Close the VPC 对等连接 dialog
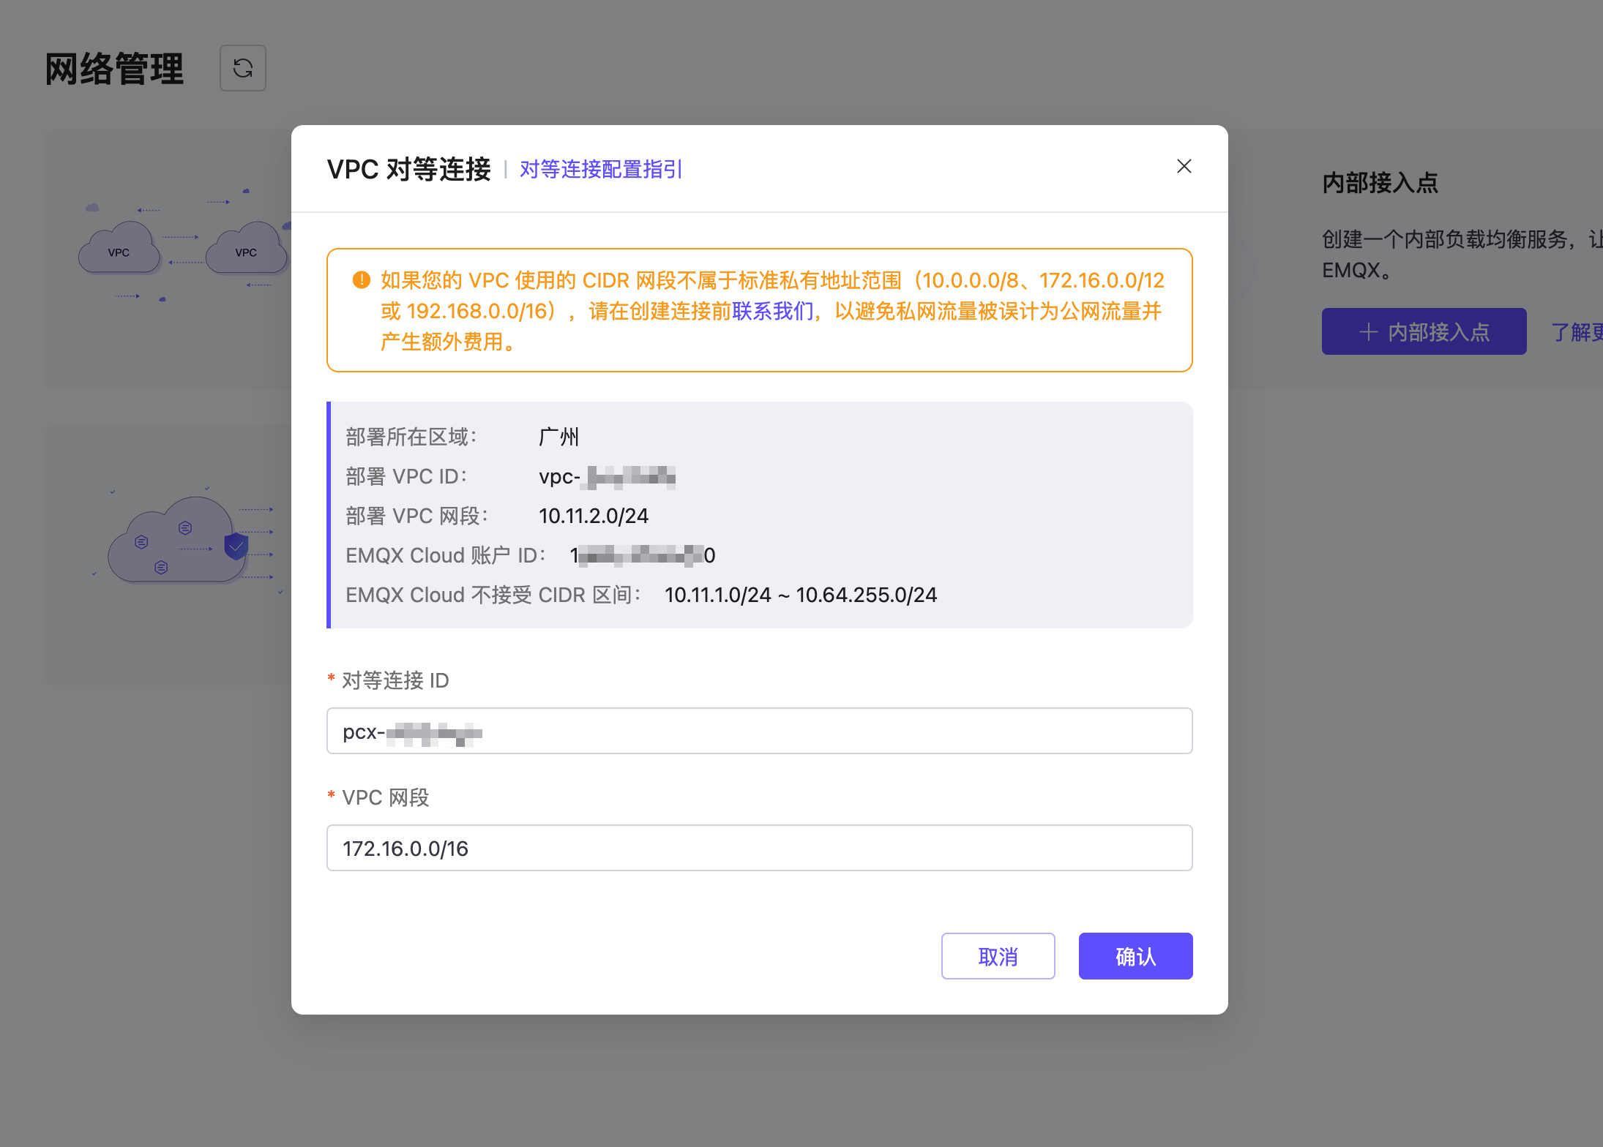This screenshot has height=1147, width=1603. pos(1184,167)
